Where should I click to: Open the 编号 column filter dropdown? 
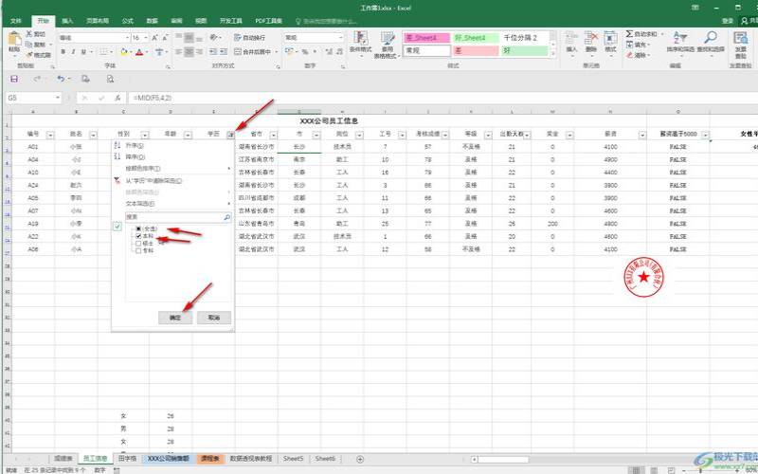coord(50,136)
